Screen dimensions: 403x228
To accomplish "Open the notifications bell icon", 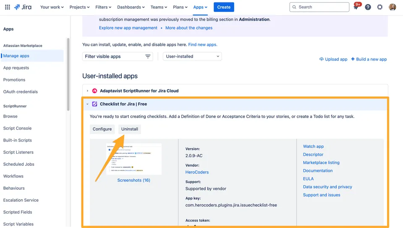I will (356, 7).
